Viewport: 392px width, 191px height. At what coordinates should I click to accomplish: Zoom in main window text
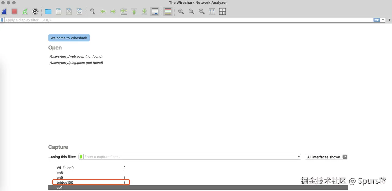click(181, 12)
